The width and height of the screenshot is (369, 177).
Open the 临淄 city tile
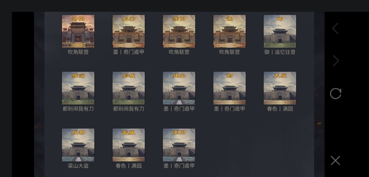78,88
